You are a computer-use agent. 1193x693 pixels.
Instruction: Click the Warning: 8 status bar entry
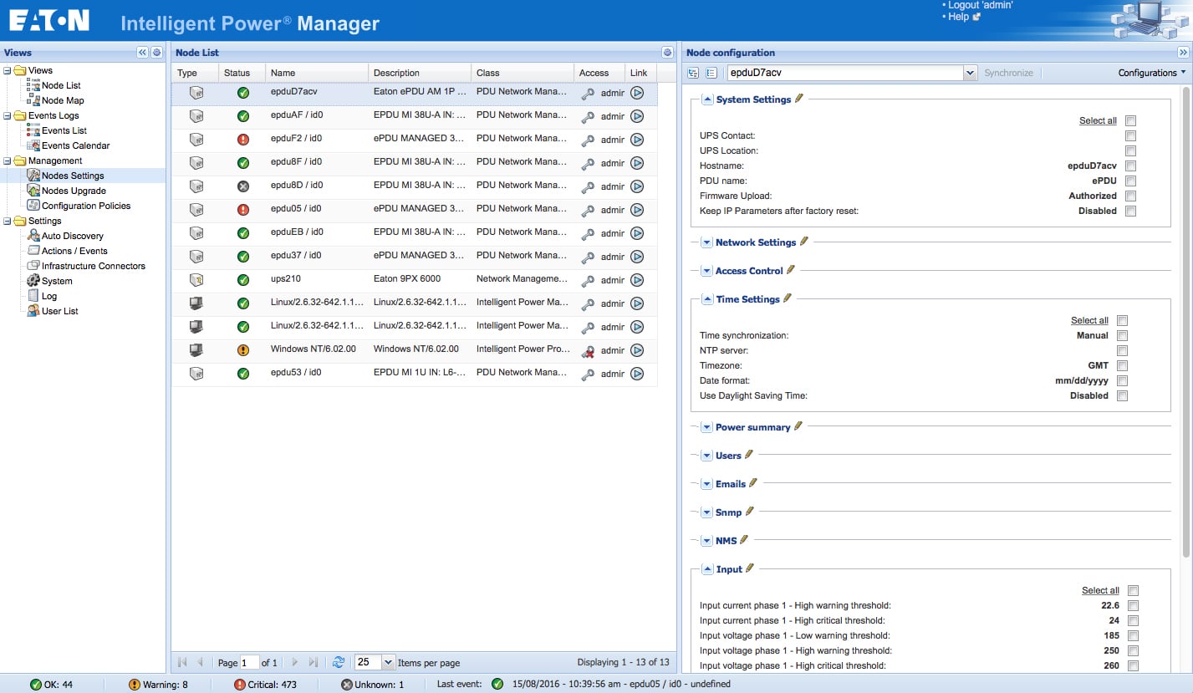[158, 685]
